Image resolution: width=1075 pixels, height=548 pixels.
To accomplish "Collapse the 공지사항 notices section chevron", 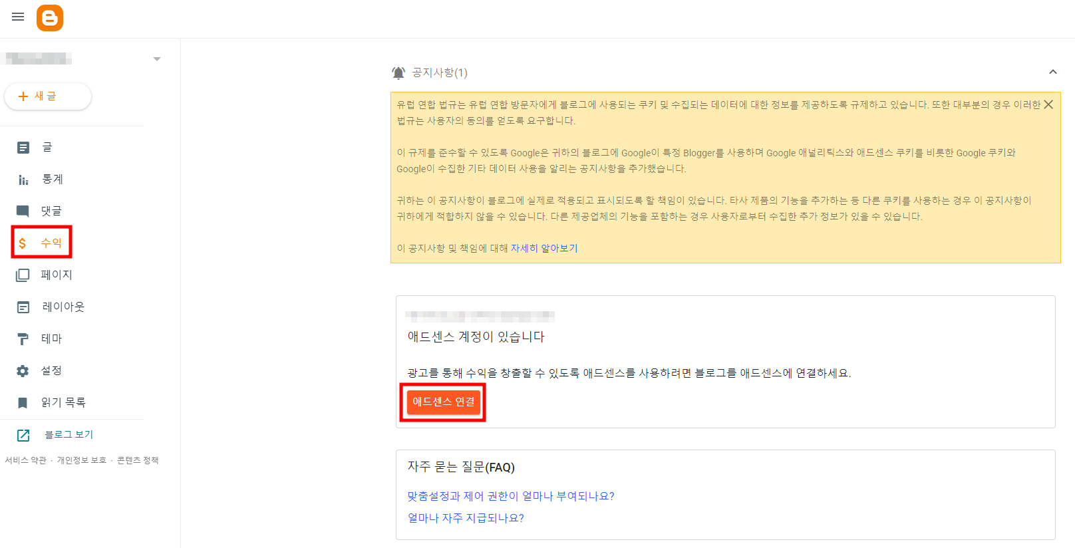I will tap(1053, 72).
